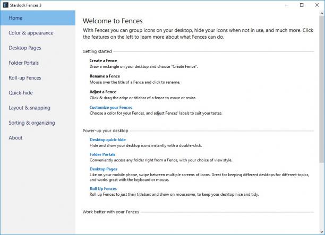
Task: Click the Desktop Pages link in content
Action: [103, 169]
